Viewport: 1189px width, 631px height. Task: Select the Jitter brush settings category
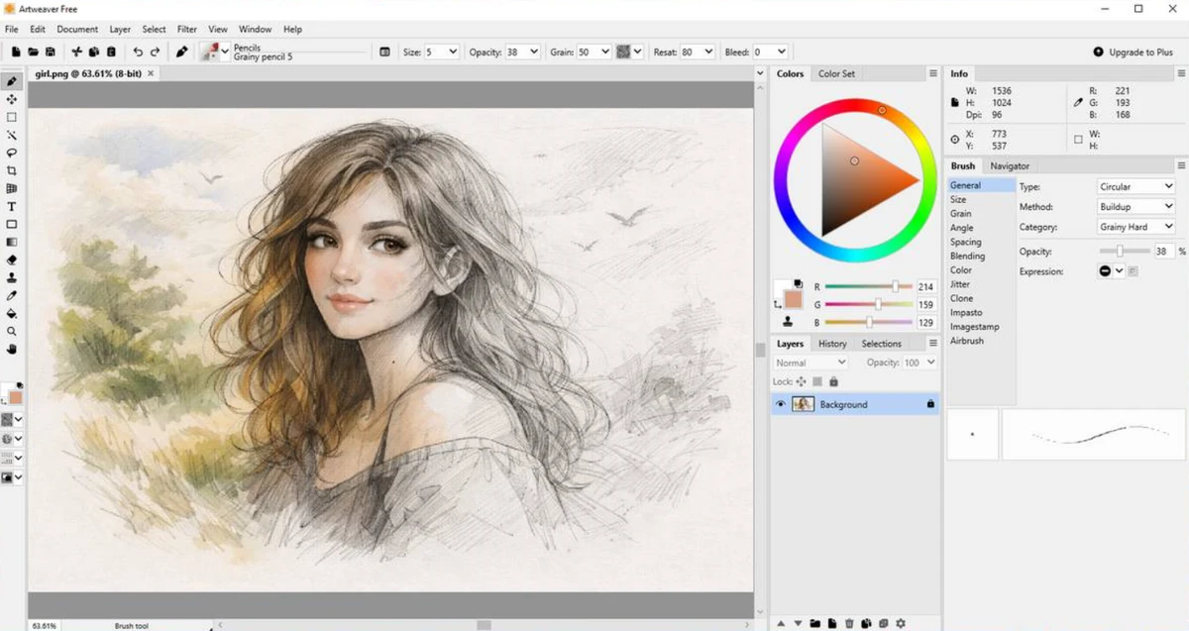coord(960,284)
